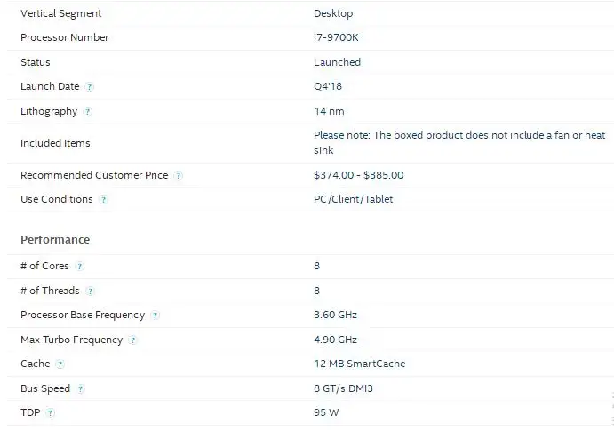Open the Launch Date help tooltip icon
The height and width of the screenshot is (432, 614).
89,87
